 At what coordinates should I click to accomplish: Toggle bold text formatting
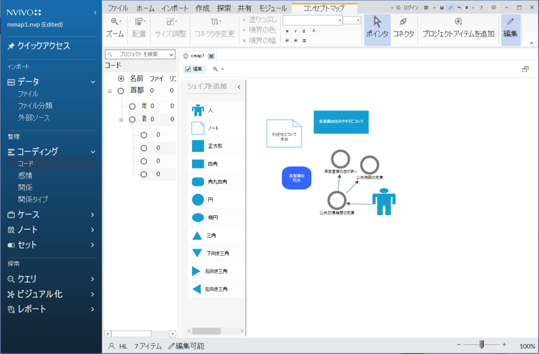(x=287, y=31)
